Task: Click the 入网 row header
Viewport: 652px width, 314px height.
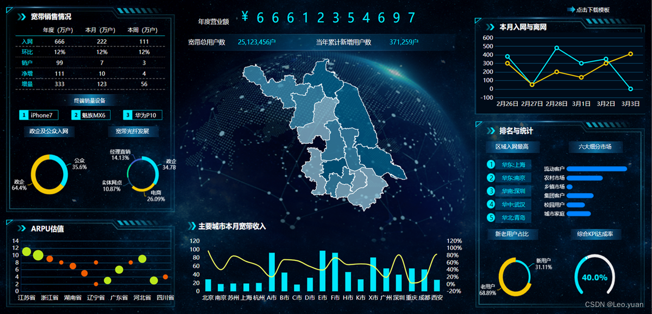Action: 27,42
